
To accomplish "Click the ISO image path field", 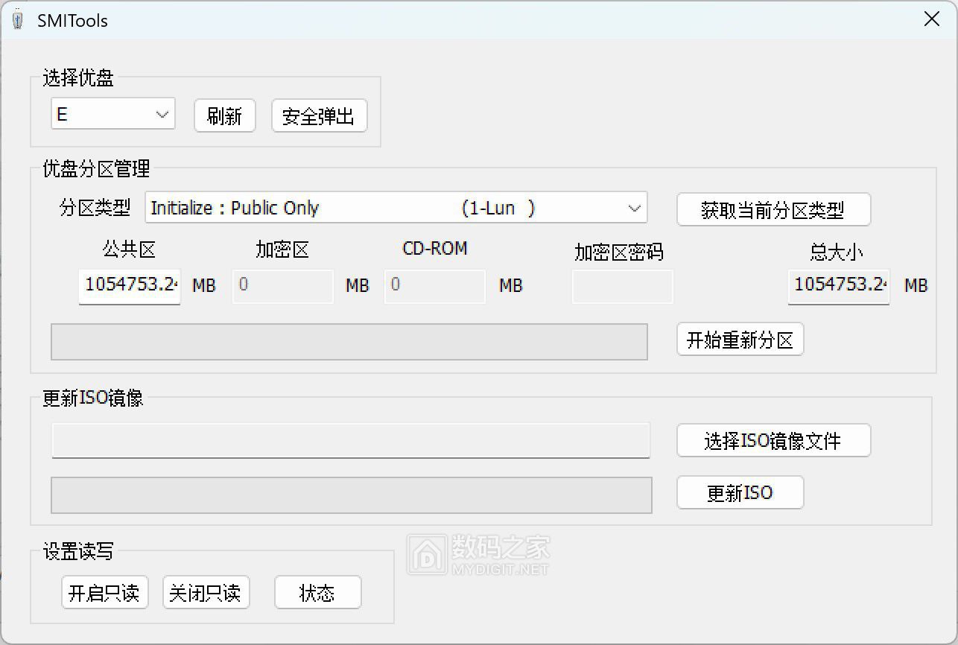I will 350,440.
